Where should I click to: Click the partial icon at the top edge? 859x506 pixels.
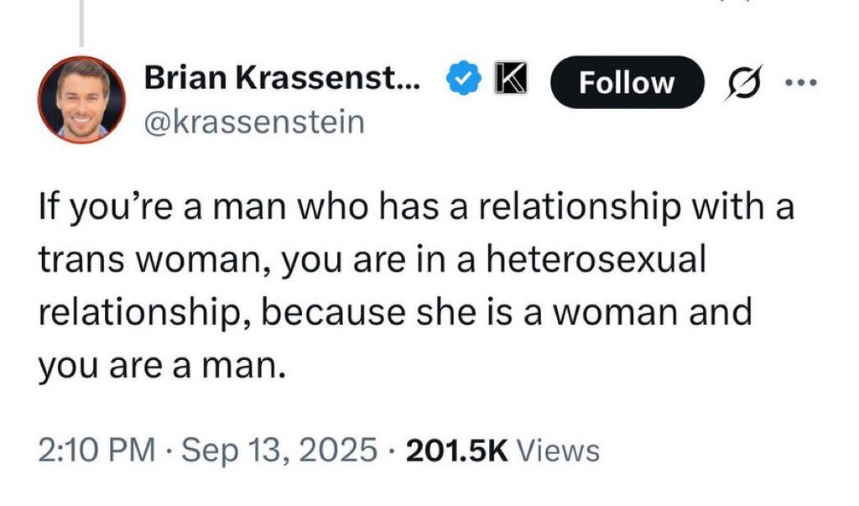tap(740, 3)
